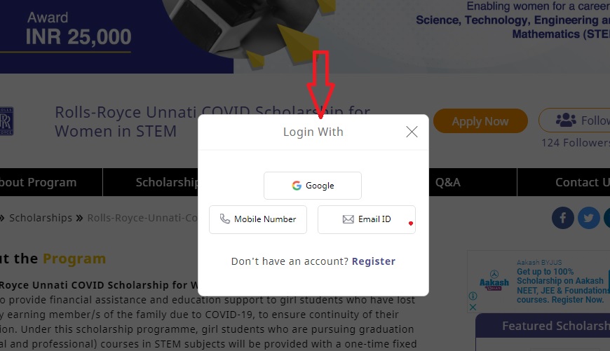Click the phone icon for Mobile Number

click(x=224, y=219)
